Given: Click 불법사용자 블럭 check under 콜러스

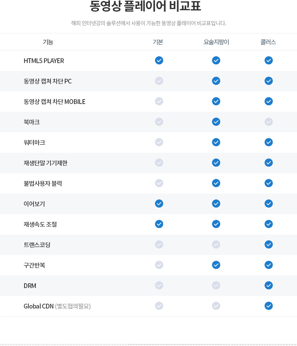Looking at the screenshot, I should [x=269, y=183].
